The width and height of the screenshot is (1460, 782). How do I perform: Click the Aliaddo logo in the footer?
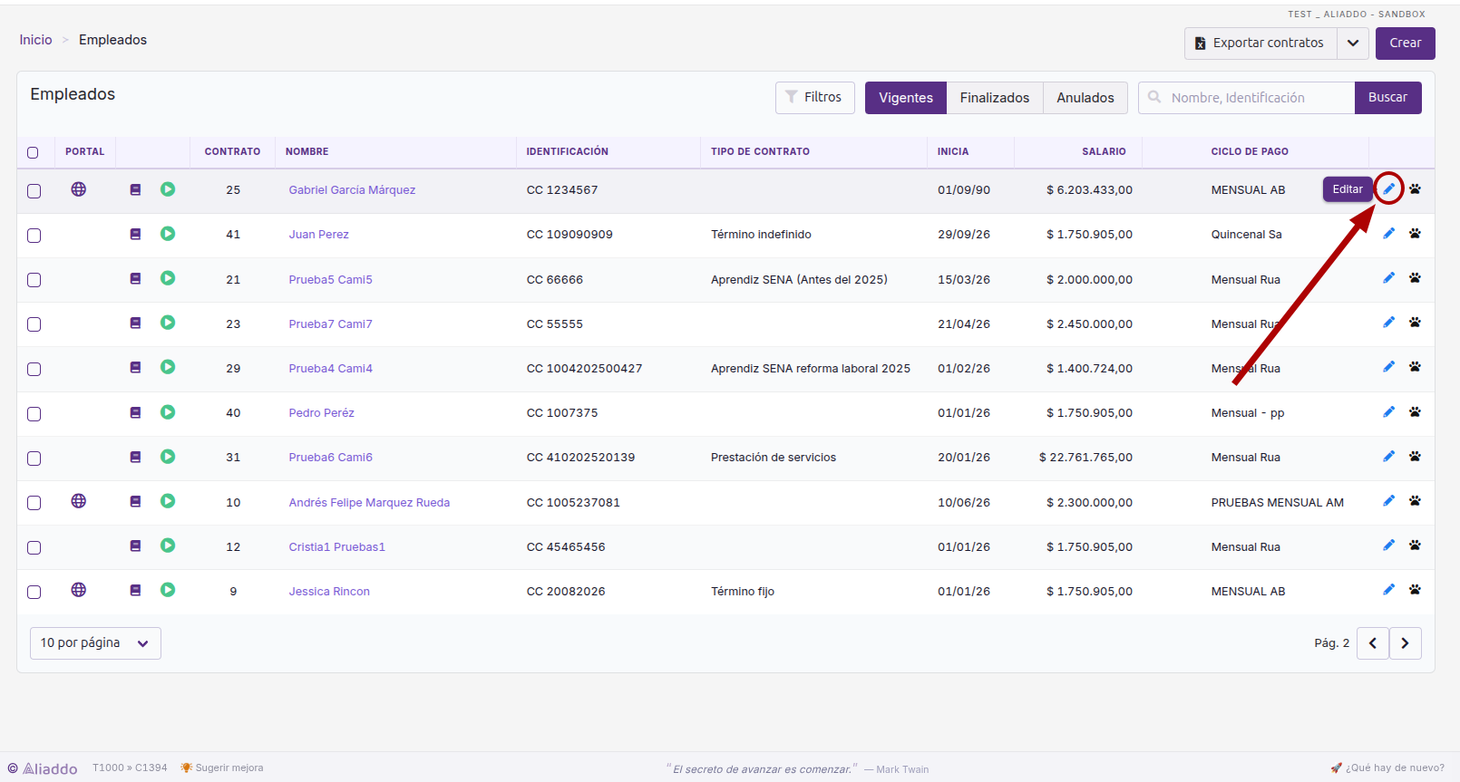(43, 768)
